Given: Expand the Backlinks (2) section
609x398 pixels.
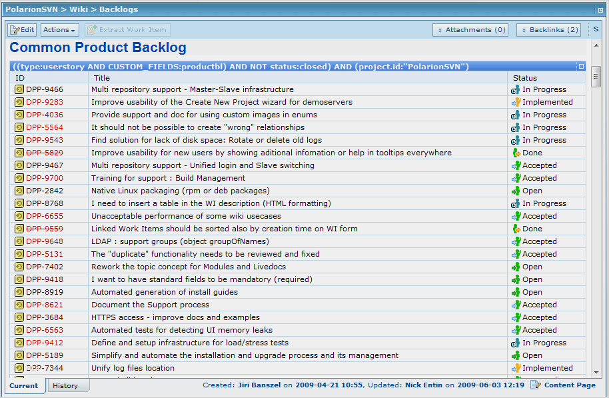Looking at the screenshot, I should [548, 30].
